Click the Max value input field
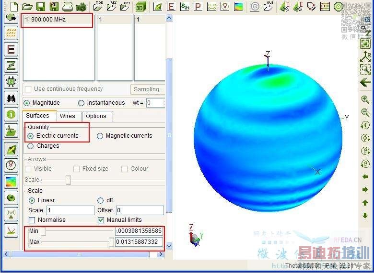Screen dimensions: 374x273 [x=139, y=242]
